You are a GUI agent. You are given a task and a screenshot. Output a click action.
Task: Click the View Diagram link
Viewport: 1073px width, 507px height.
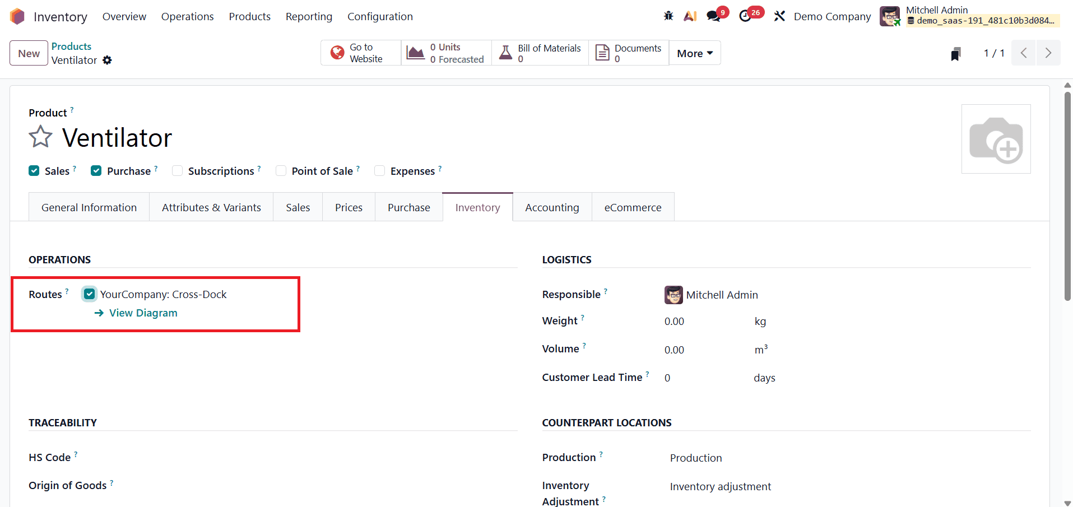(x=143, y=313)
